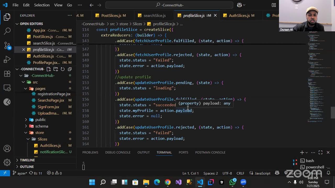Click errors and warnings count in status bar

point(54,173)
